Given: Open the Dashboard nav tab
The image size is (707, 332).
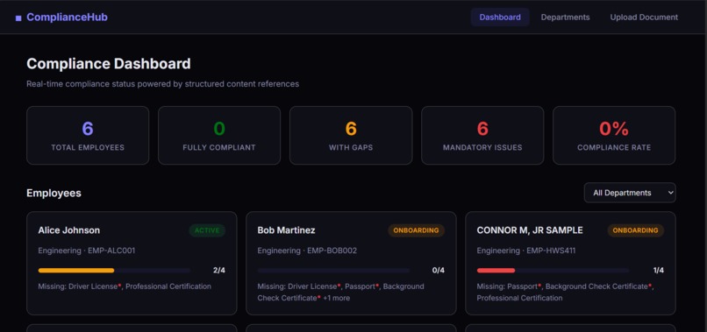Looking at the screenshot, I should tap(500, 18).
